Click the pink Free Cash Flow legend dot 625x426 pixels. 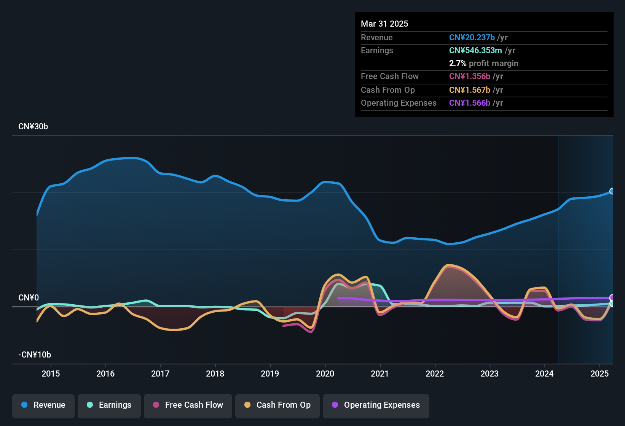[x=156, y=405]
